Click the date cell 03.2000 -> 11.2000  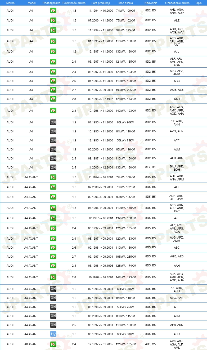click(101, 149)
